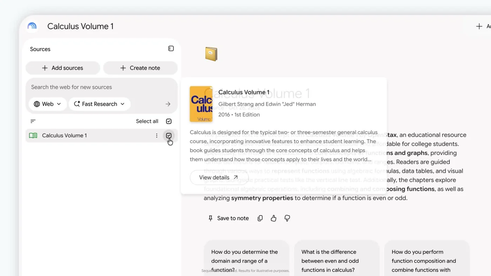This screenshot has width=491, height=276.
Task: Copy the response with the copy icon
Action: pyautogui.click(x=260, y=218)
